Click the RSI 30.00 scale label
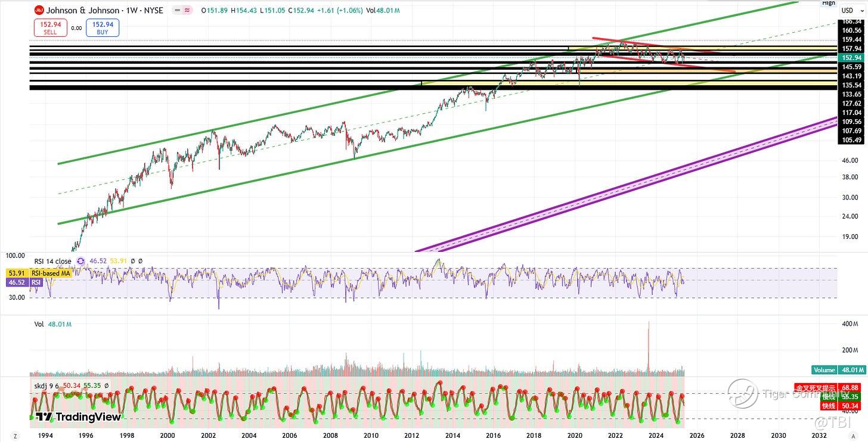The width and height of the screenshot is (868, 442). tap(17, 297)
